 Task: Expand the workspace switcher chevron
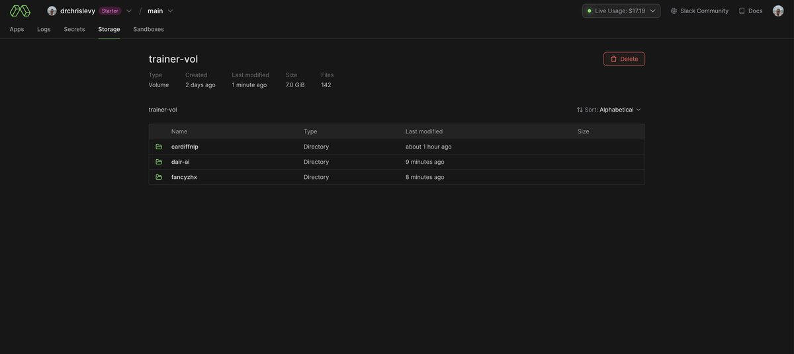click(x=129, y=11)
